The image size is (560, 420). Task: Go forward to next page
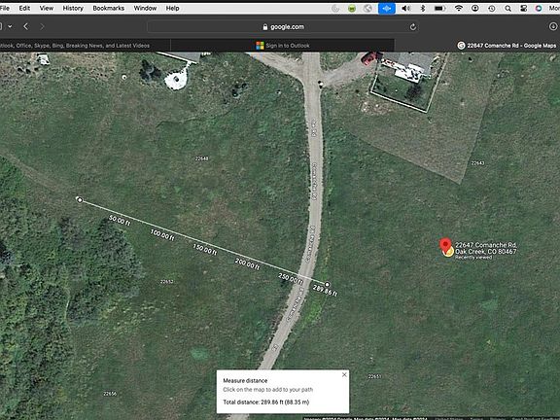(43, 26)
